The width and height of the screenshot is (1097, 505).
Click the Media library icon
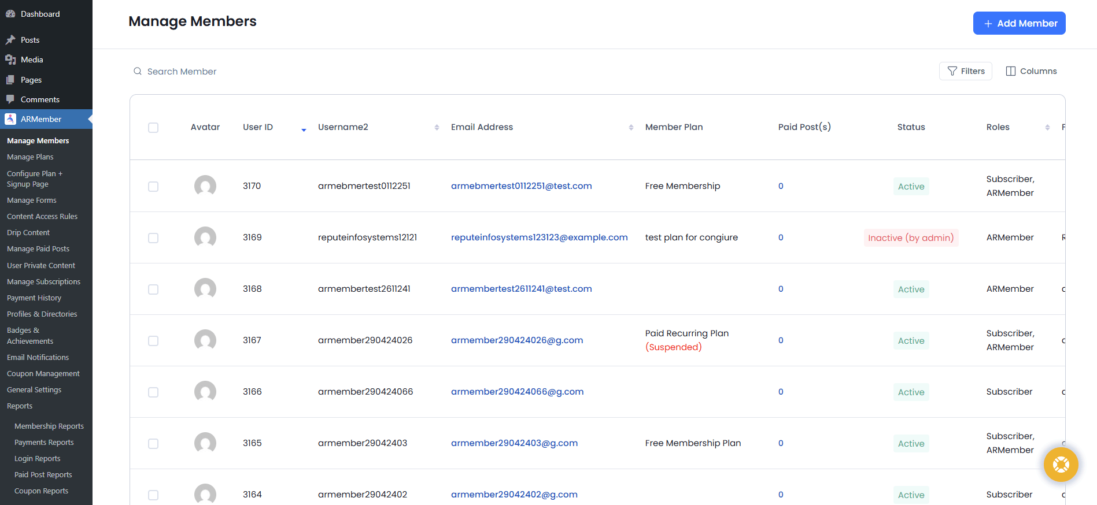point(10,60)
